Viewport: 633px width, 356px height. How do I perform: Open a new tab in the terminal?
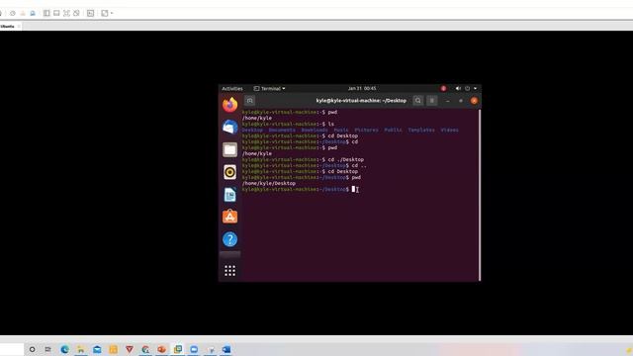250,101
